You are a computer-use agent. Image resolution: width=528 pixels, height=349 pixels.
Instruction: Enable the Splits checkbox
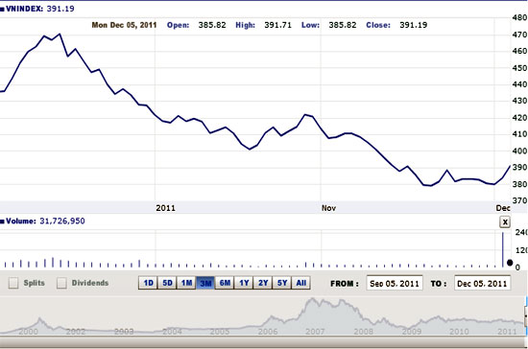(x=13, y=283)
